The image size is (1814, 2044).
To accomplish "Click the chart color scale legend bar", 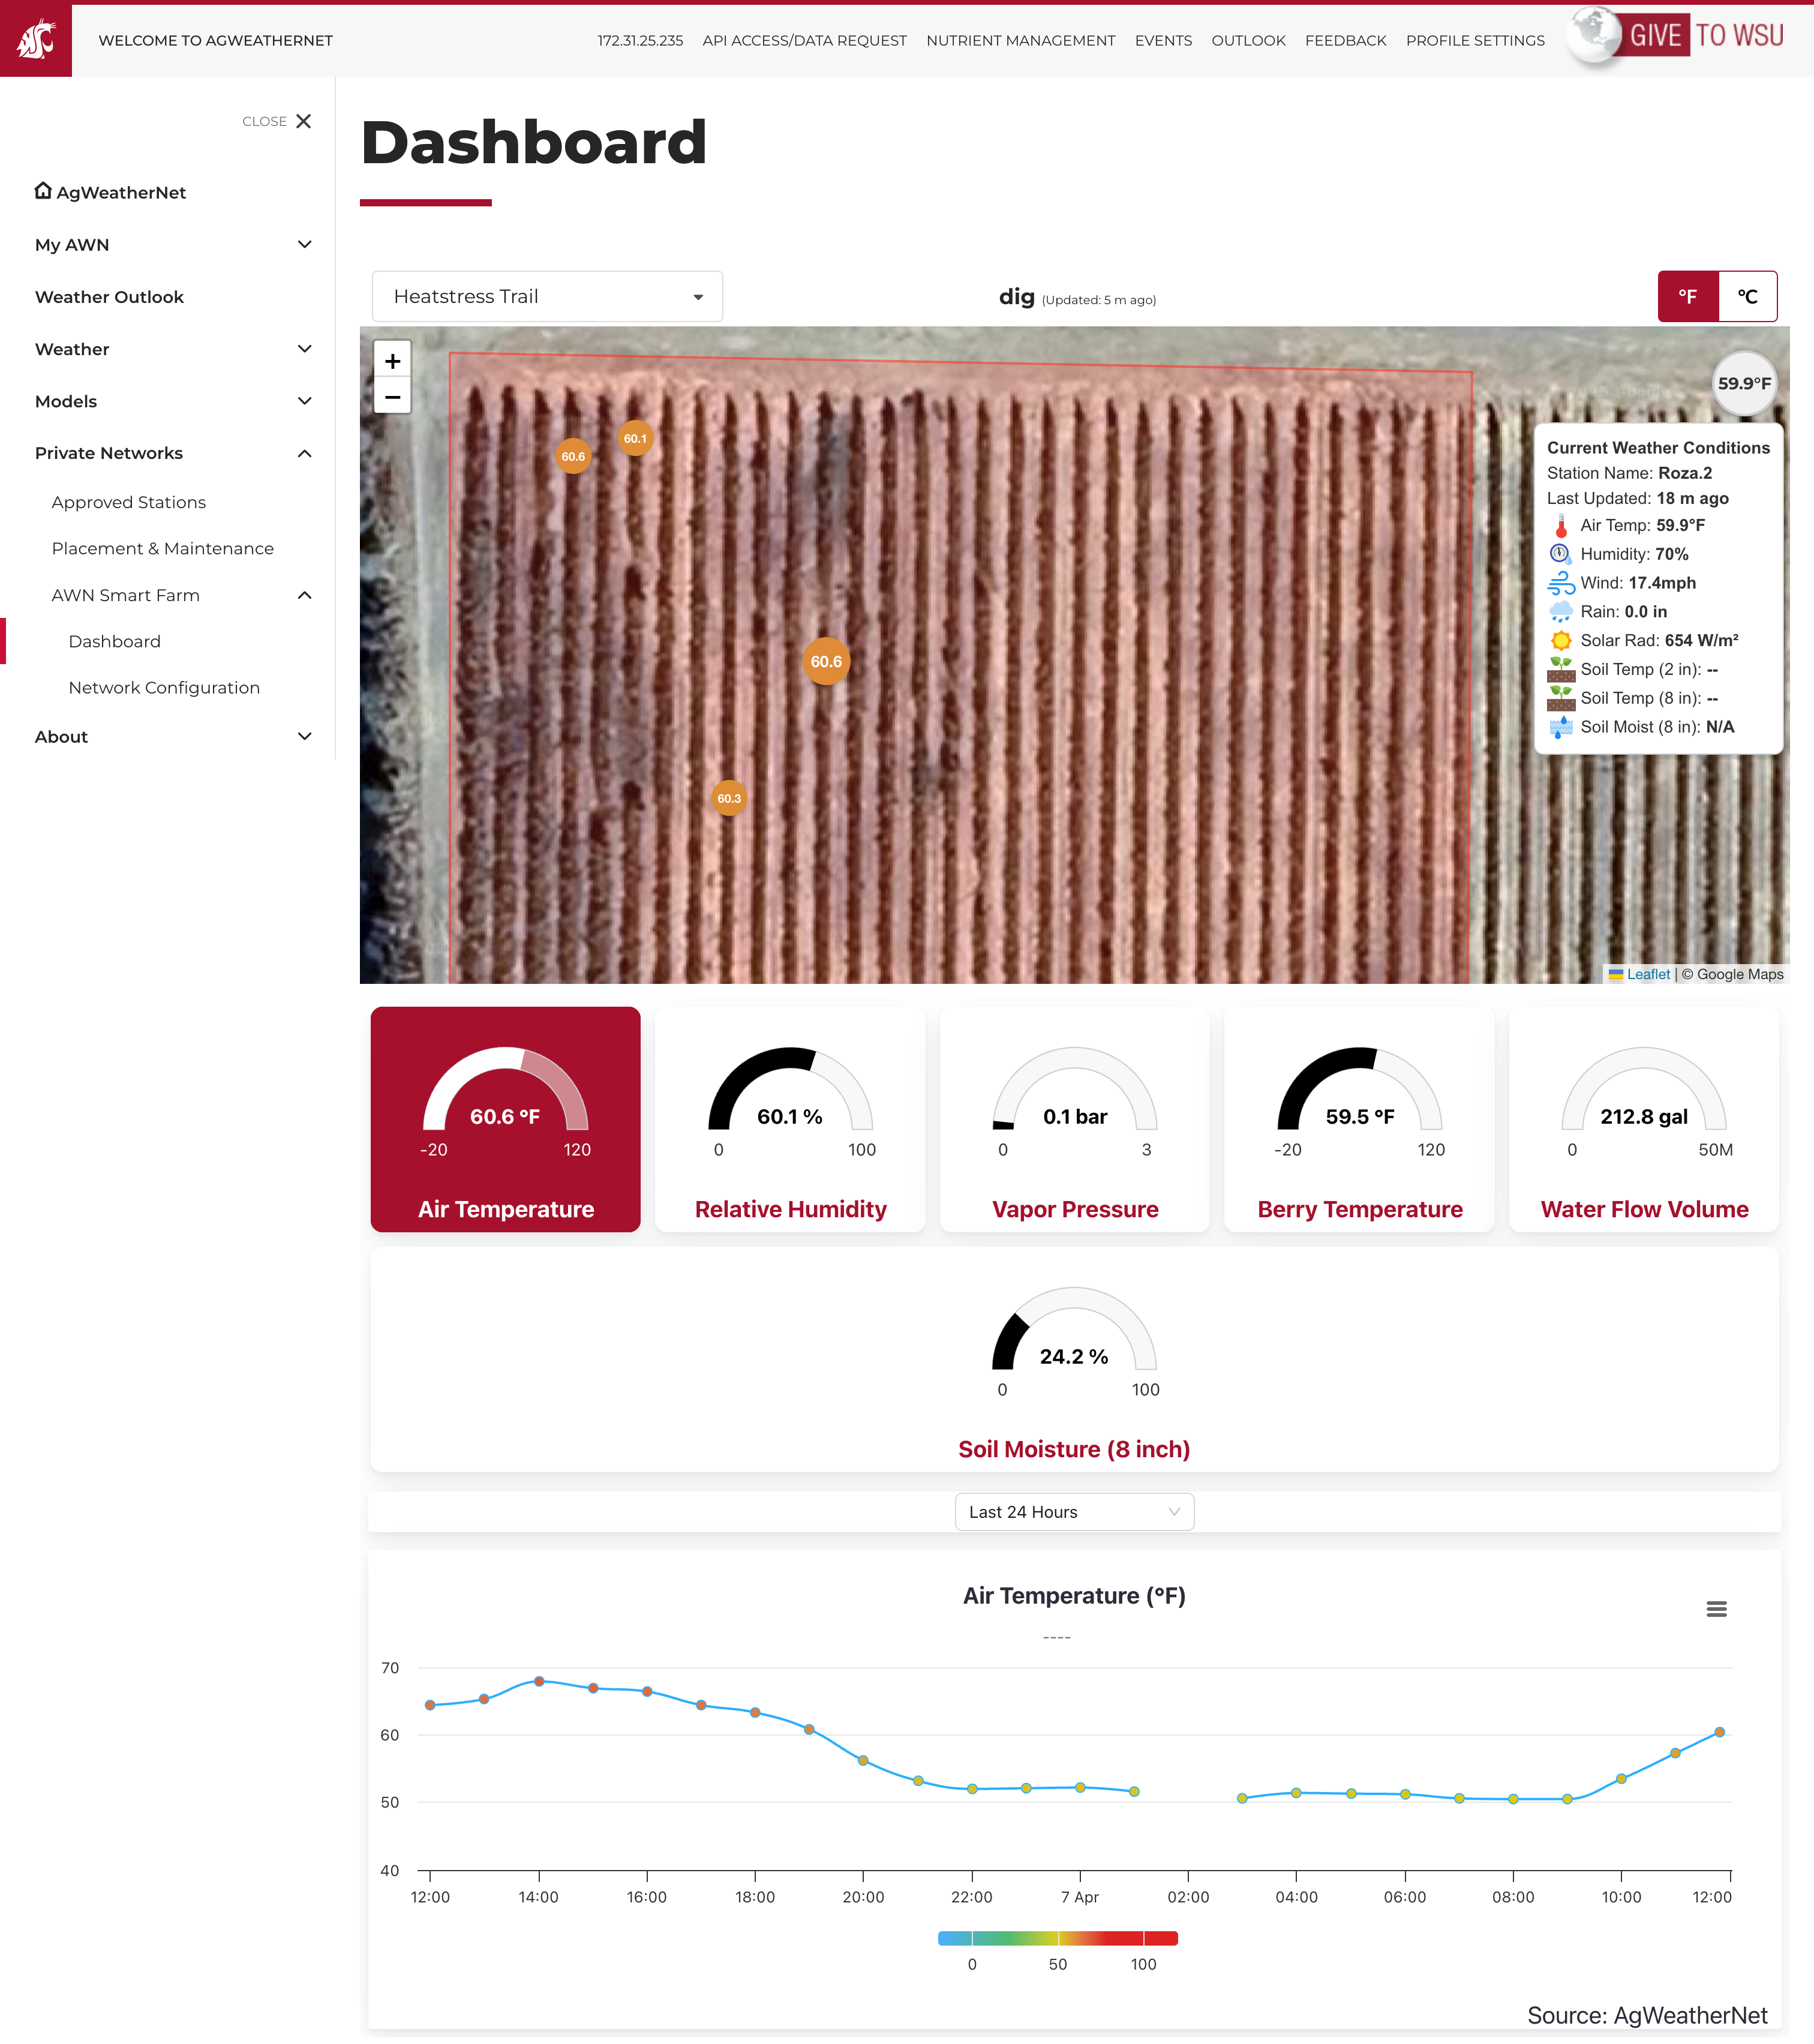I will point(1057,1938).
